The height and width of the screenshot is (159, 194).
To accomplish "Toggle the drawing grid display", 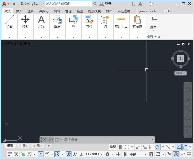I will coord(120,147).
